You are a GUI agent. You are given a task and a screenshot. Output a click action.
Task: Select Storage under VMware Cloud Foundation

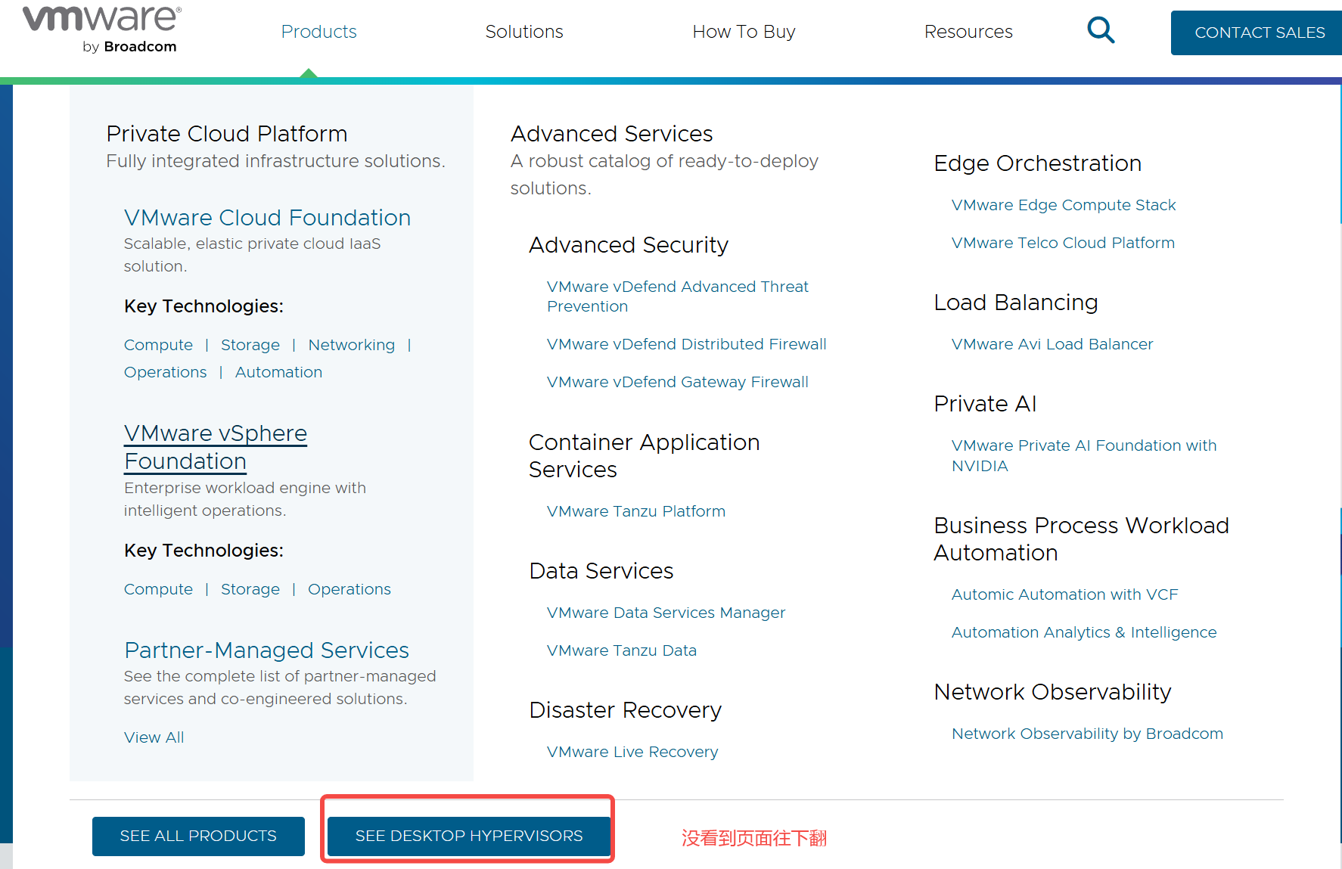coord(250,345)
